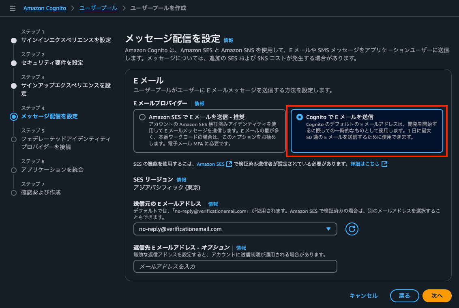Select step 4 メッセージ配信を設定
This screenshot has width=459, height=308.
49,116
